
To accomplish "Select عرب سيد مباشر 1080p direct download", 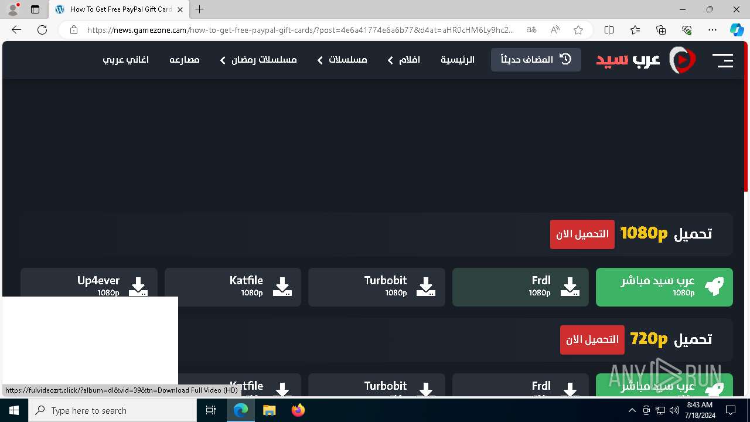I will click(x=664, y=287).
